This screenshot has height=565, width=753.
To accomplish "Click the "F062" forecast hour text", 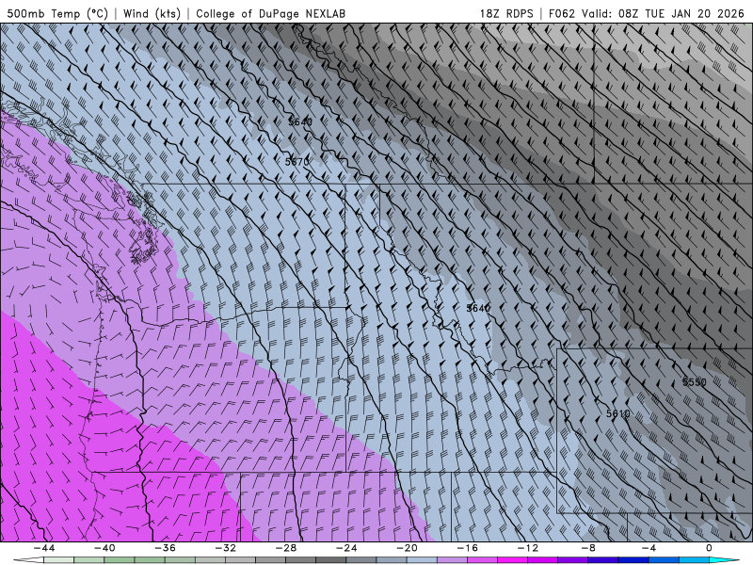I will tap(561, 13).
